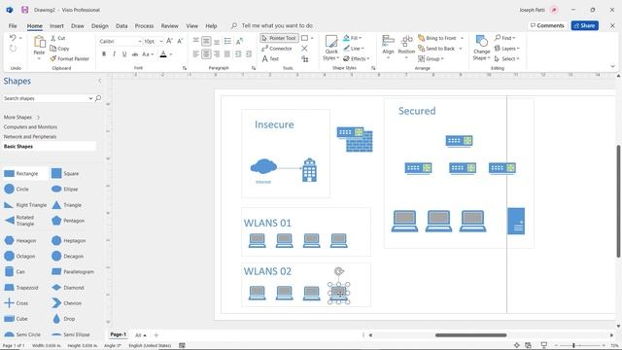Image resolution: width=622 pixels, height=350 pixels.
Task: Toggle justify text alignment
Action: point(226,54)
